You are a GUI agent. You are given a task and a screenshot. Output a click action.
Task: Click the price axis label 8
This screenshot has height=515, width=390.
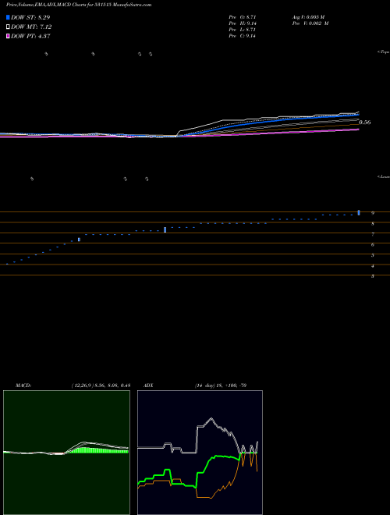pyautogui.click(x=373, y=224)
